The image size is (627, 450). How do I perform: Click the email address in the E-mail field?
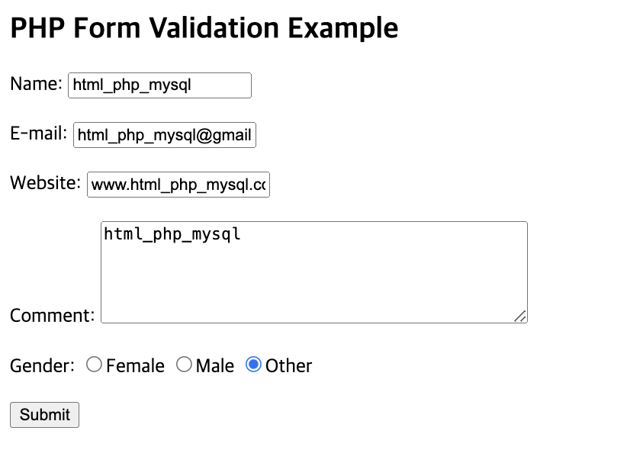pos(164,136)
